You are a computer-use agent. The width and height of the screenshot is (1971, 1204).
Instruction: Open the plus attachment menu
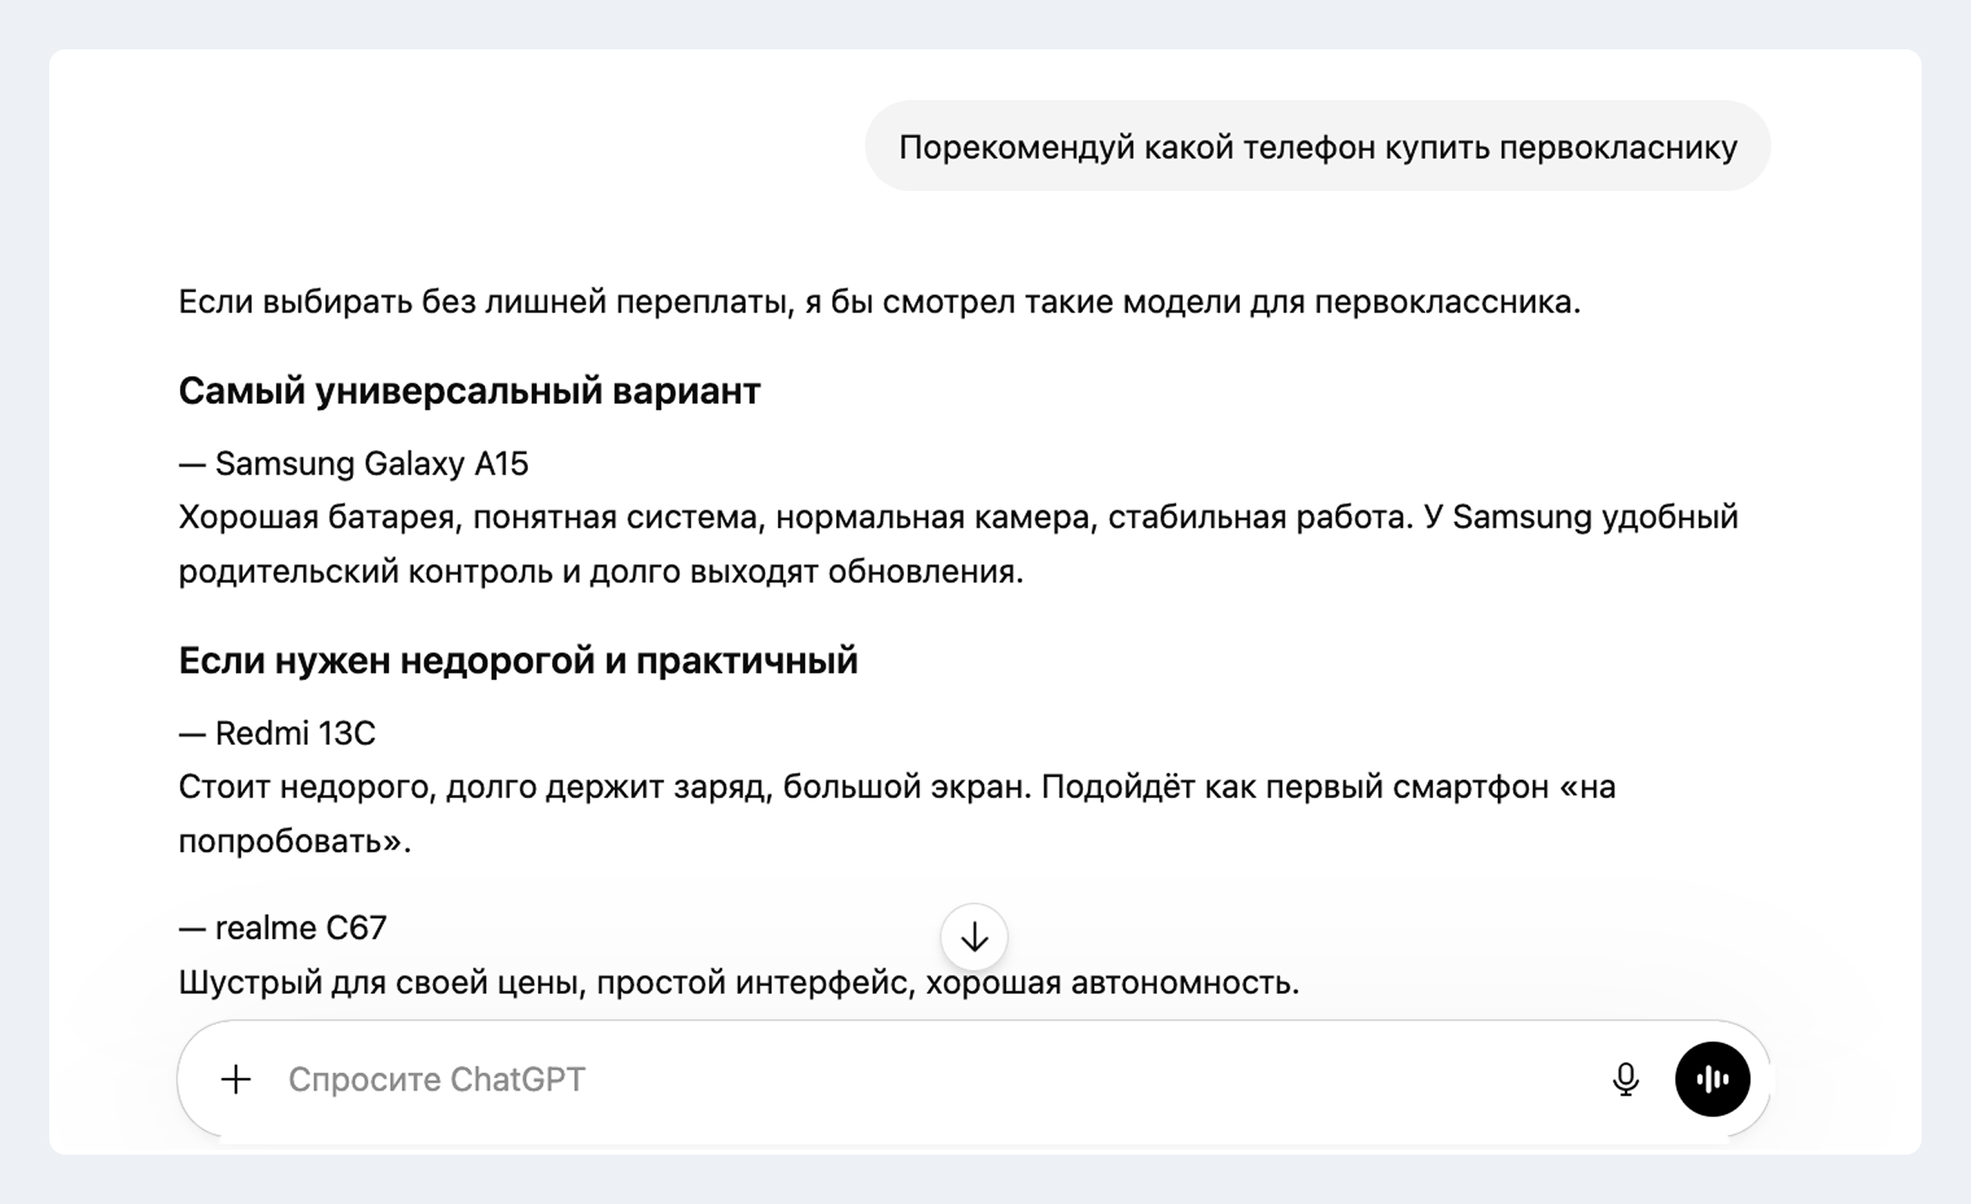tap(236, 1079)
